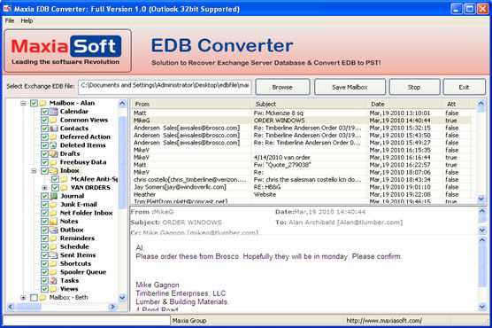Click the Calendar folder icon

54,112
